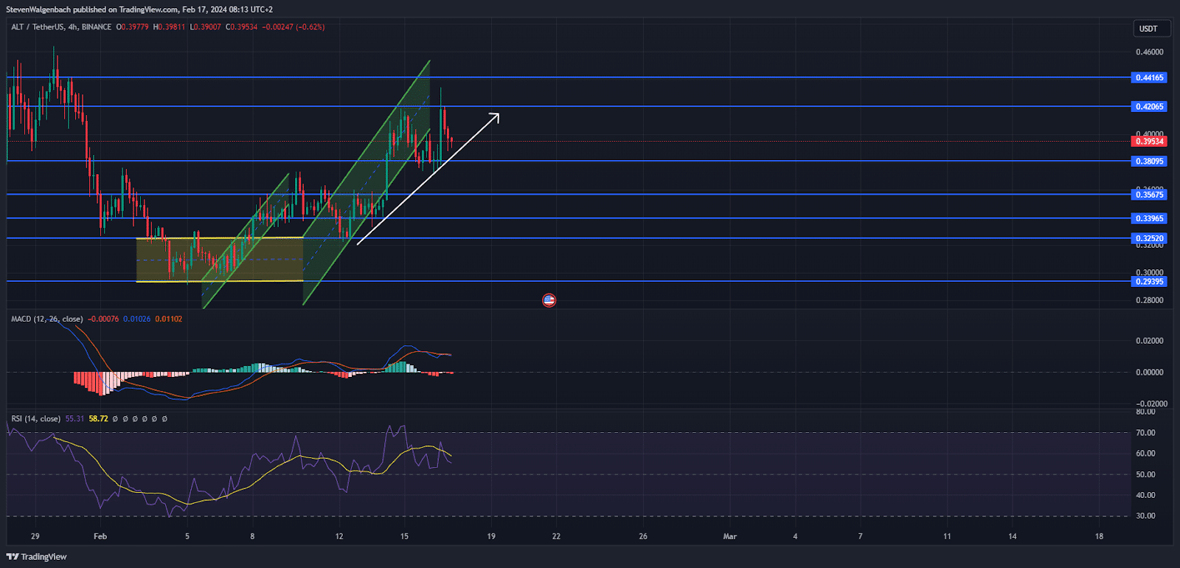The image size is (1180, 568).
Task: Click date 22 on the time axis
Action: click(x=556, y=536)
